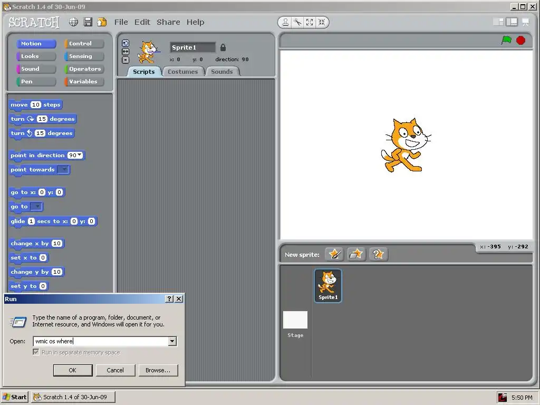
Task: Select the Motion block category
Action: [36, 44]
